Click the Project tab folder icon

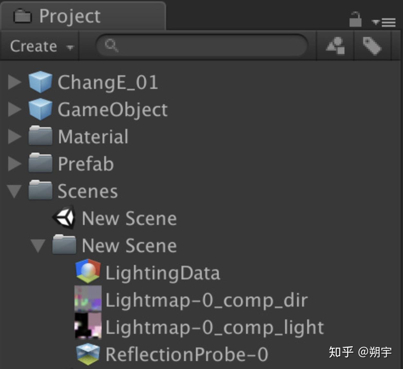point(22,16)
